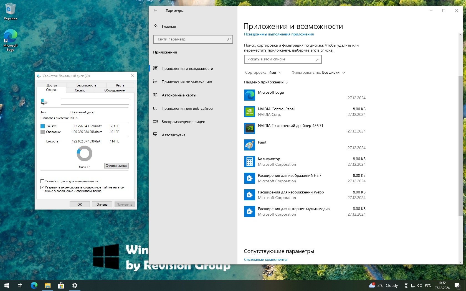Open 'Фильтровать по: Все диски' filter dropdown
Viewport: 466px width, 291px height.
point(318,73)
